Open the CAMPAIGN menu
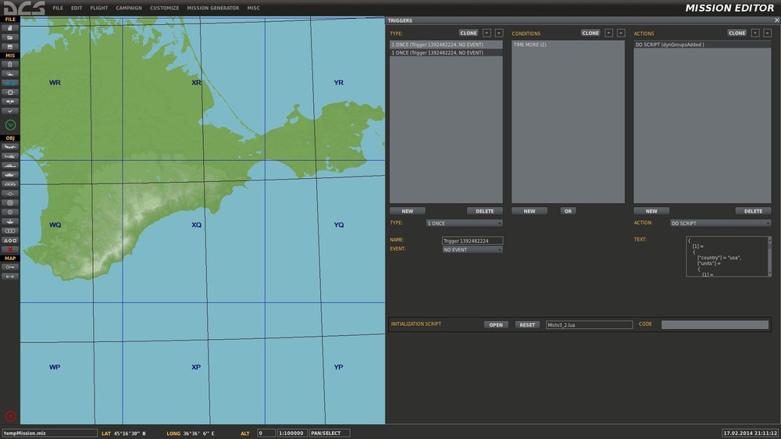This screenshot has height=439, width=781. pyautogui.click(x=129, y=8)
